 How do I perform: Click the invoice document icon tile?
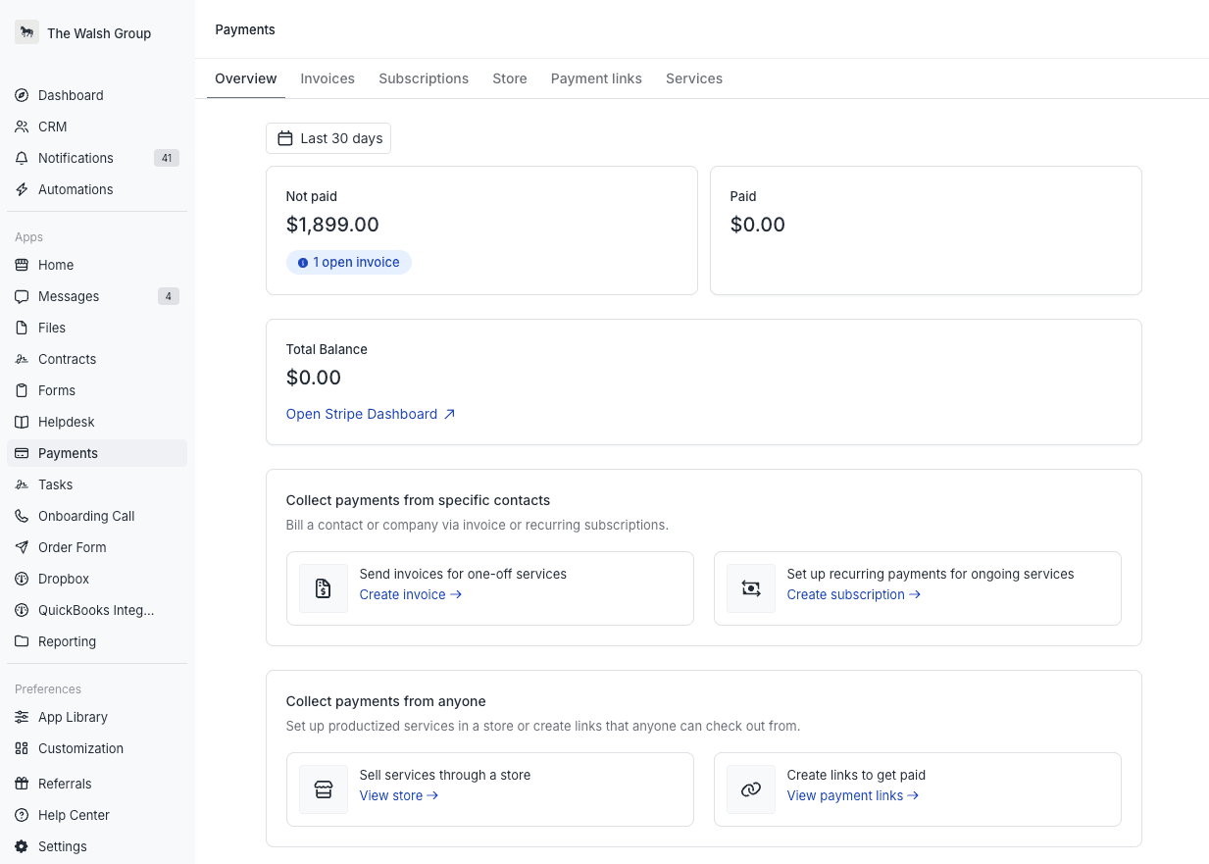point(324,588)
